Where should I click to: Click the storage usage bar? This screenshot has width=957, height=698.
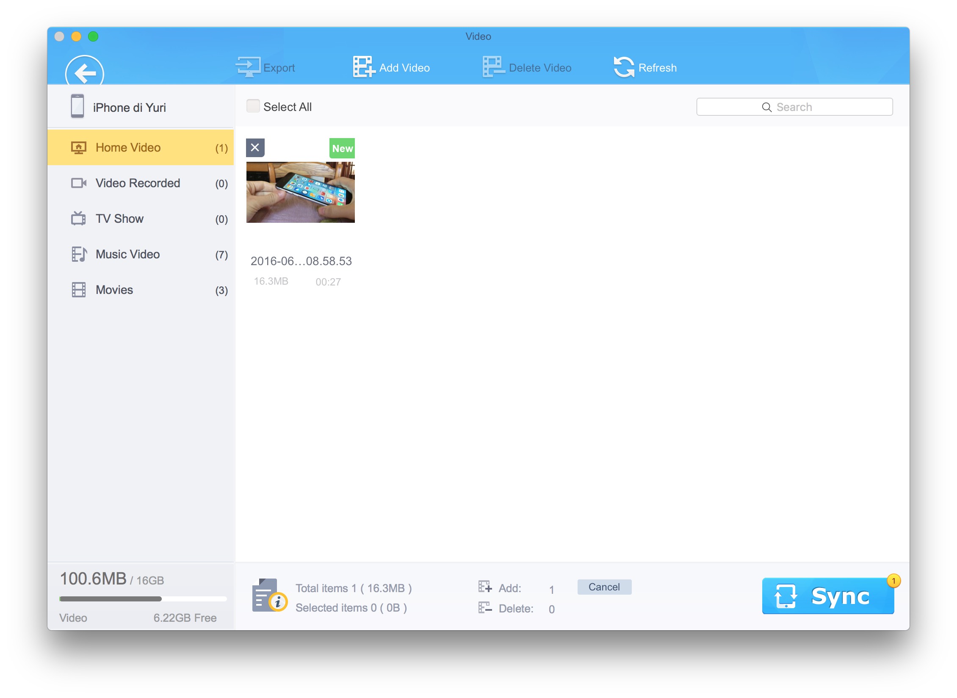[x=143, y=599]
